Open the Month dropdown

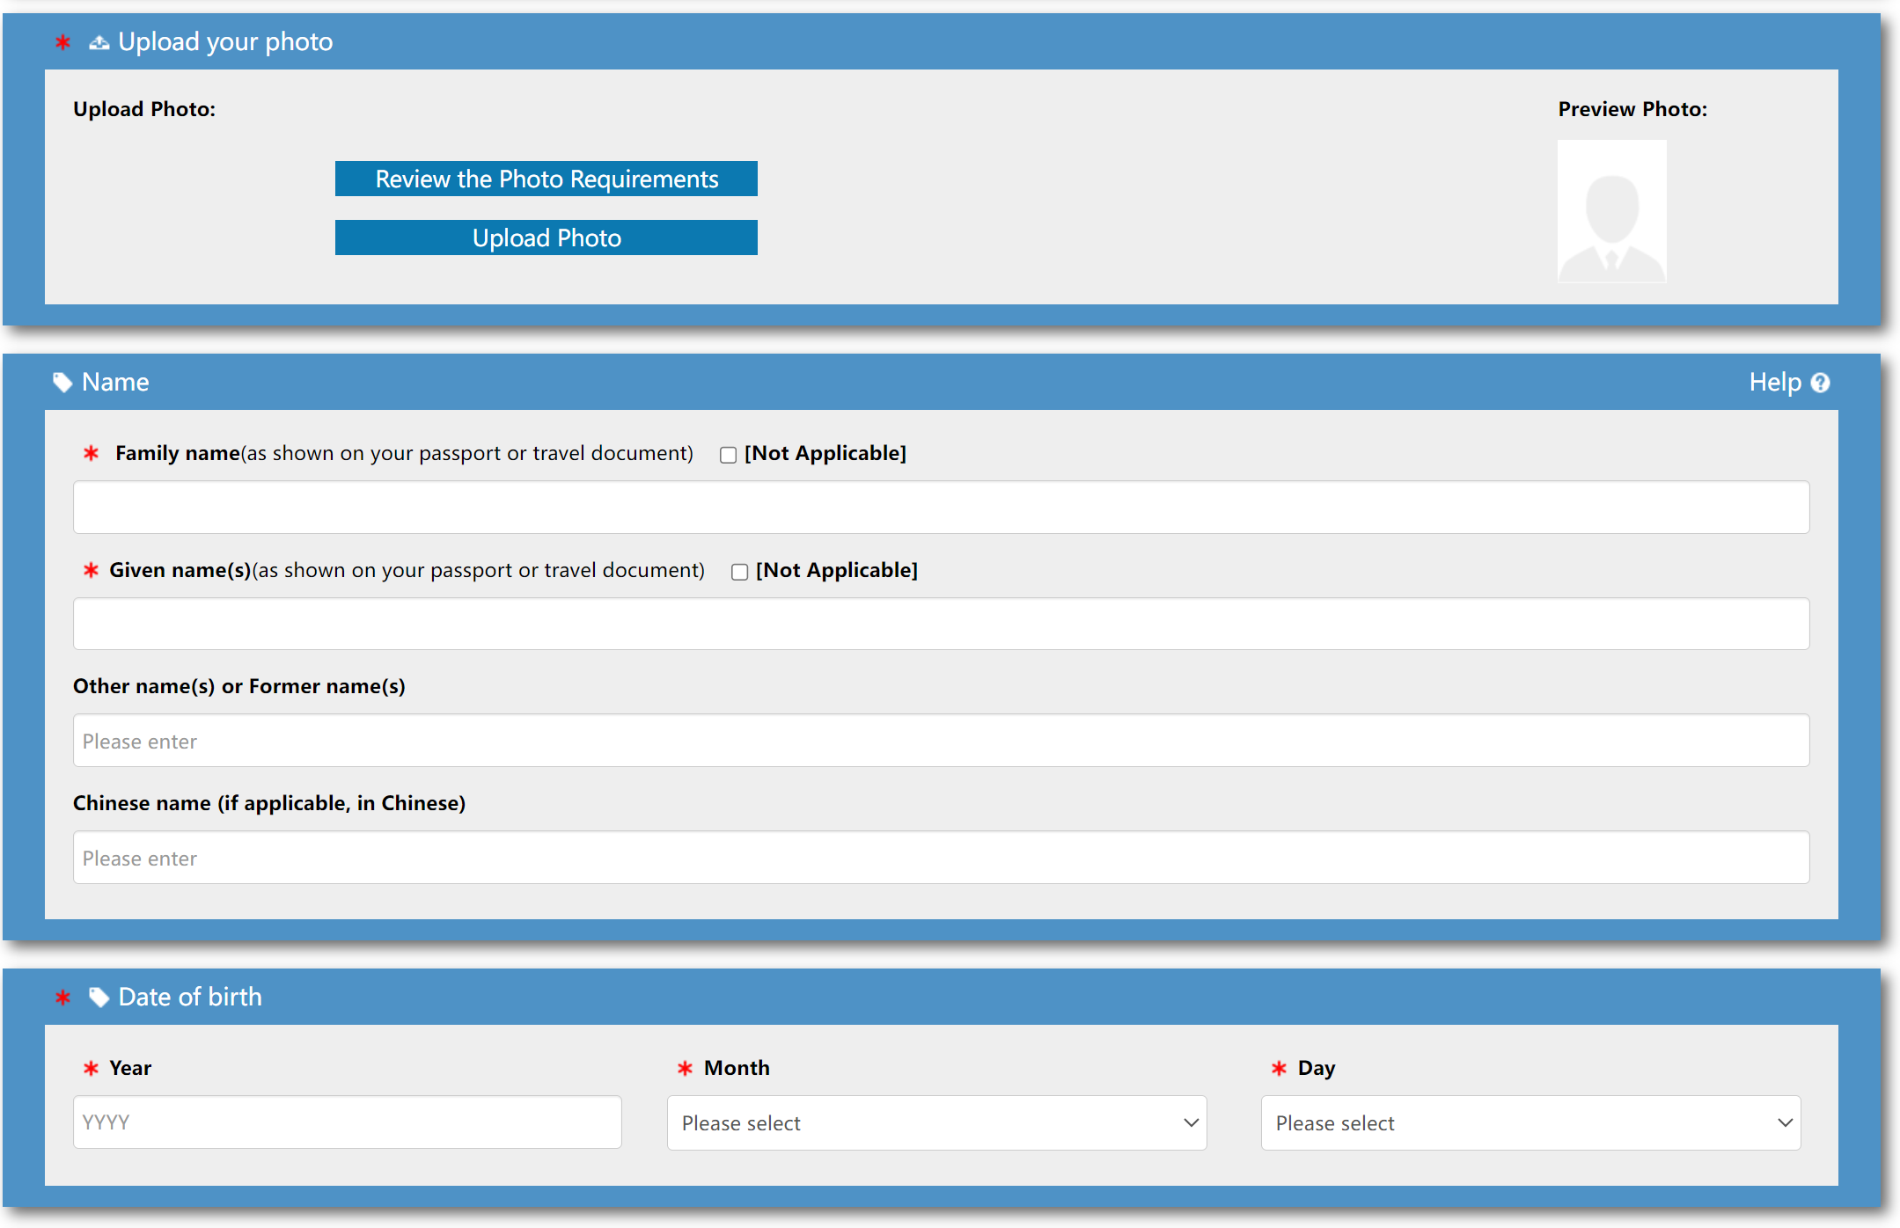pyautogui.click(x=935, y=1122)
